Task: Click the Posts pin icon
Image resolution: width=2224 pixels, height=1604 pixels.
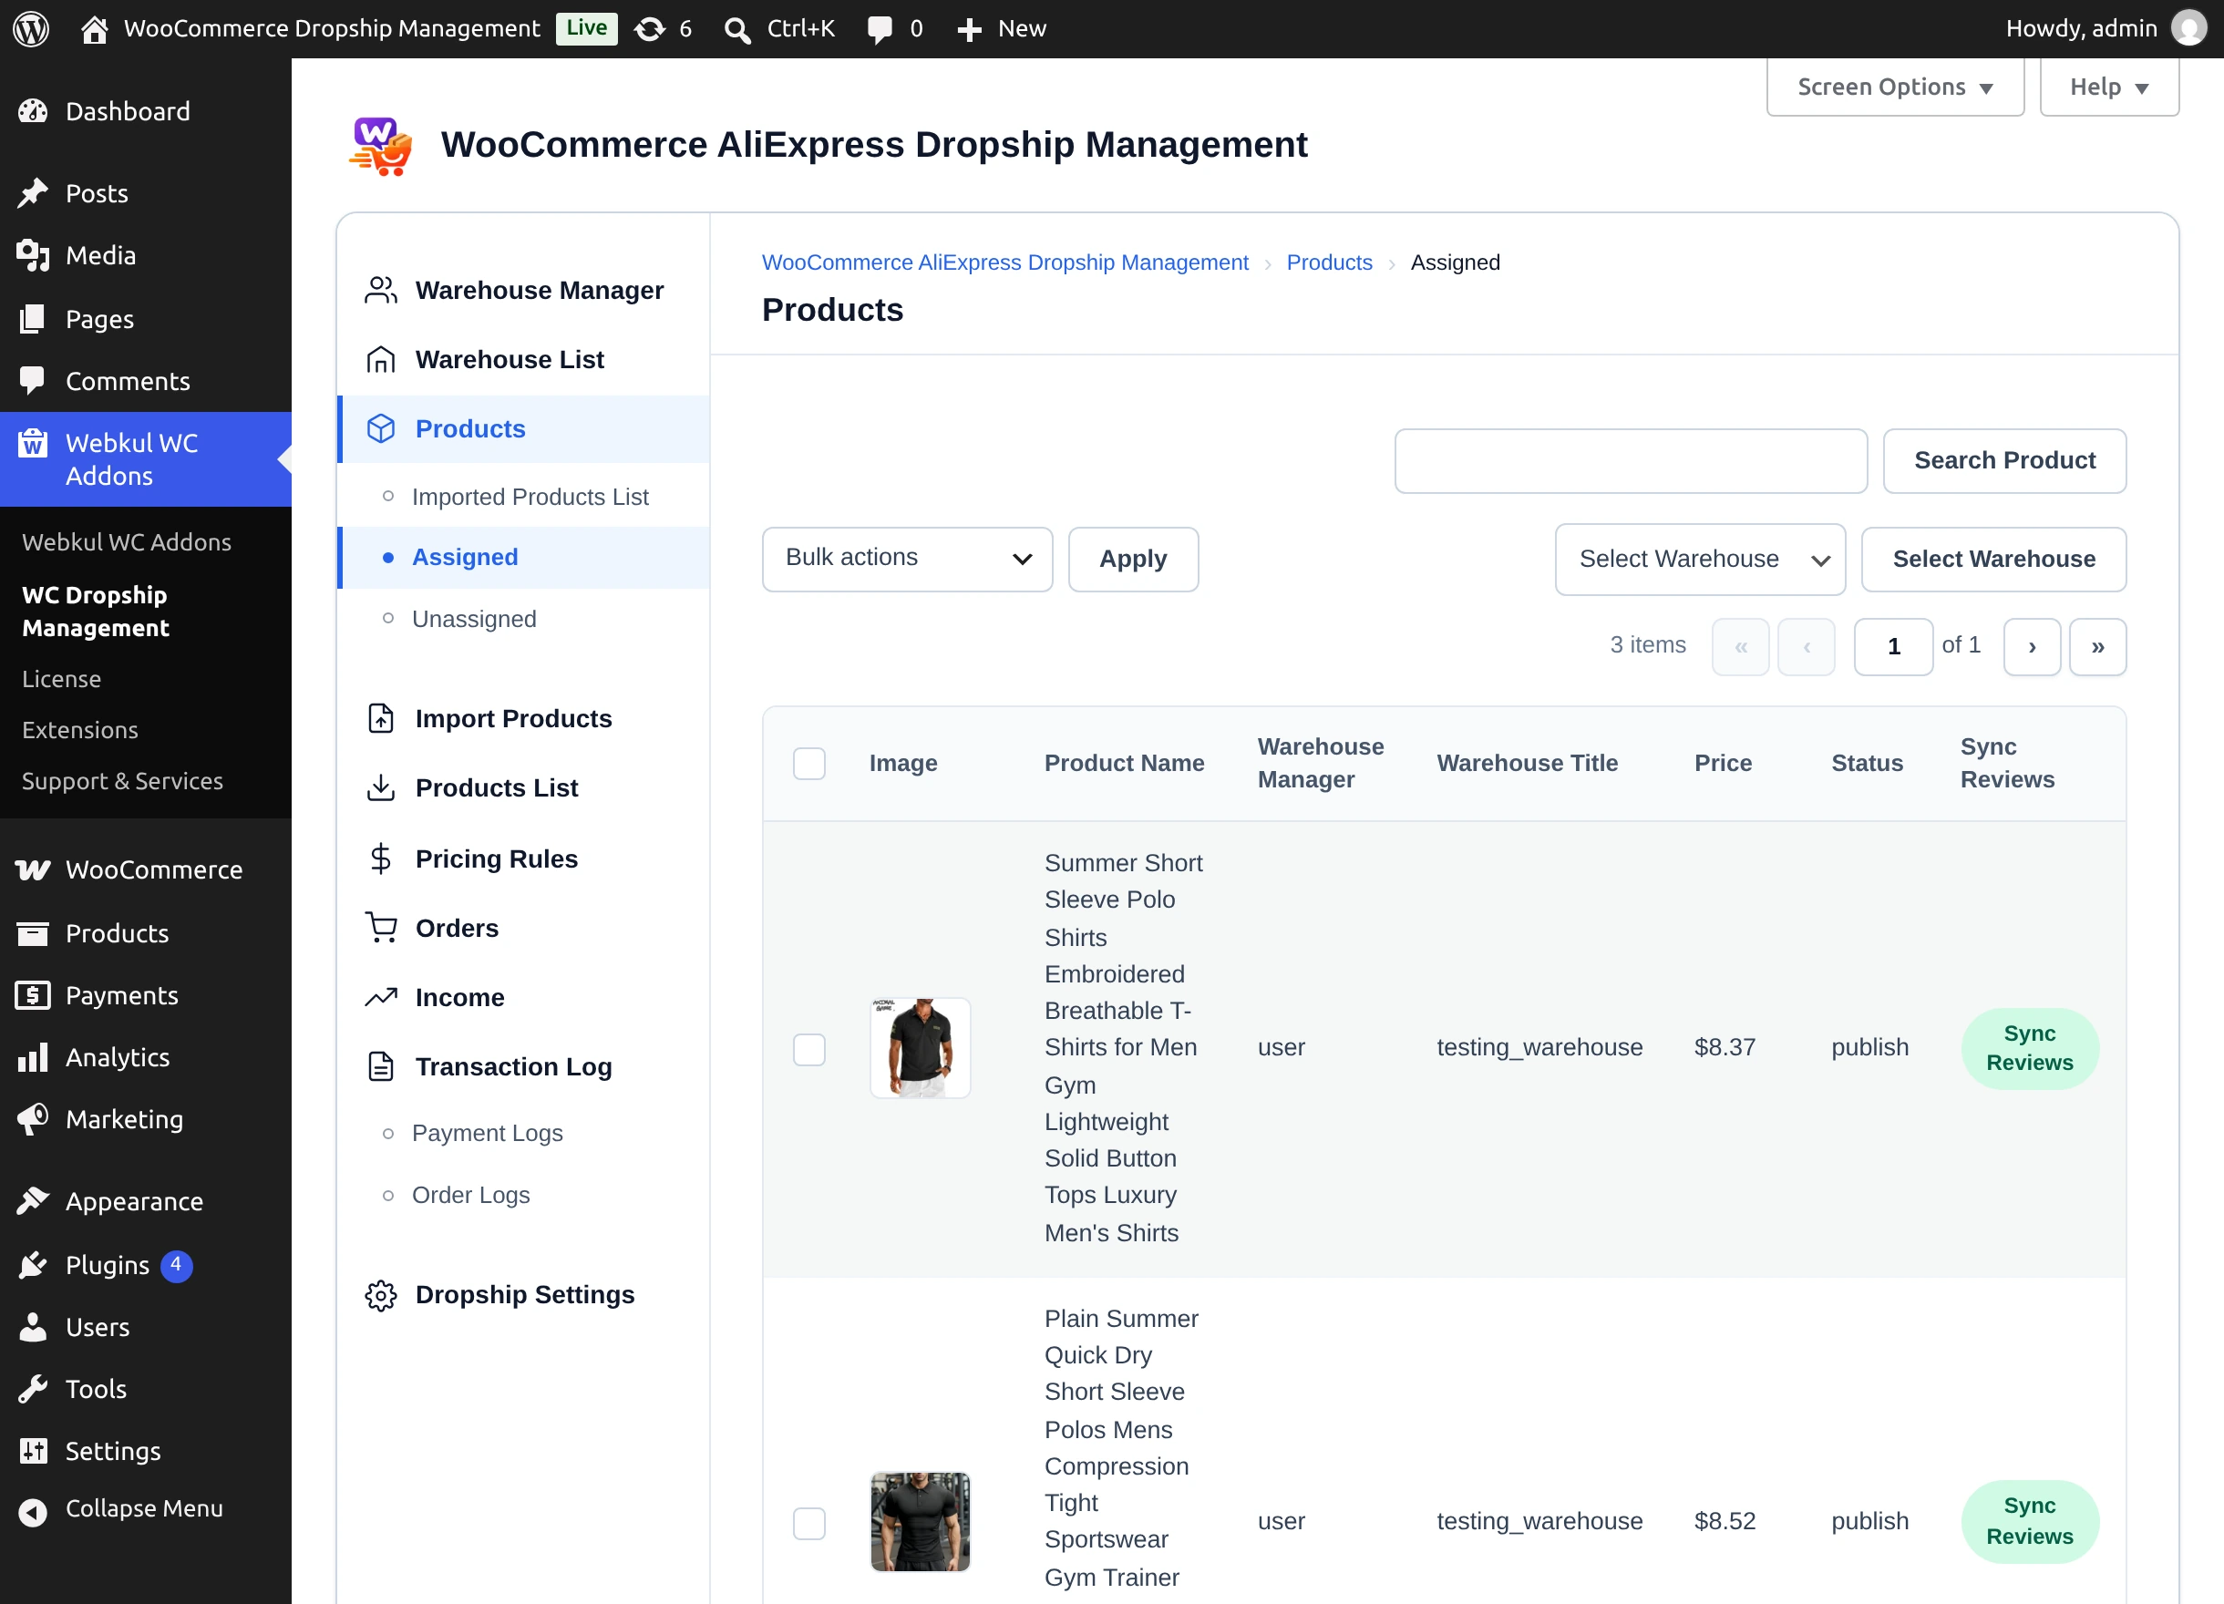Action: (x=33, y=193)
